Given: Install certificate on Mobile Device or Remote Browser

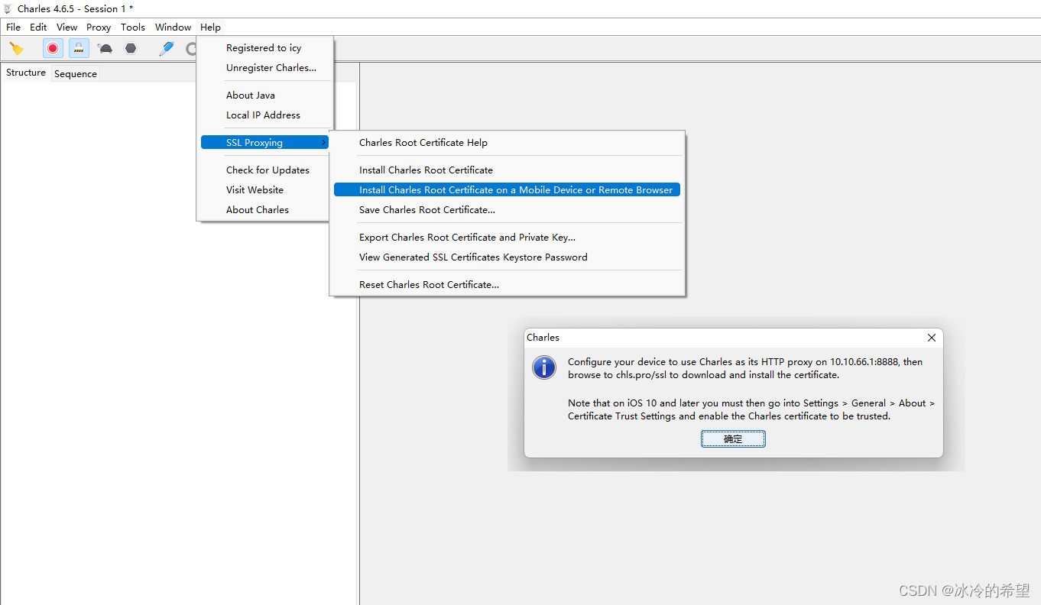Looking at the screenshot, I should [x=508, y=189].
